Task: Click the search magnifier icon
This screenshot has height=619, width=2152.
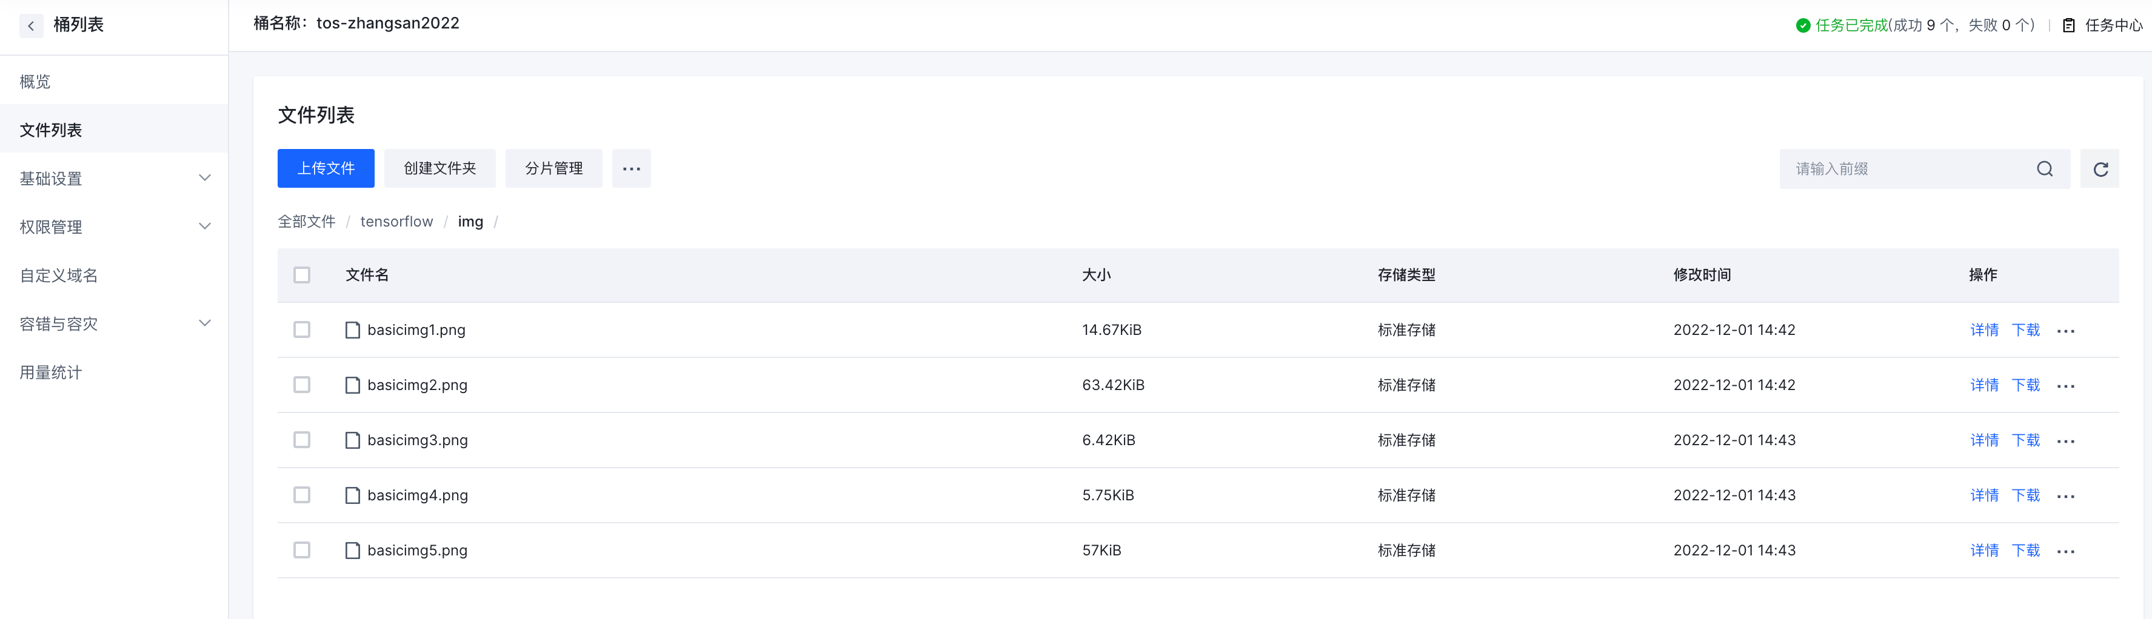Action: pos(2044,170)
